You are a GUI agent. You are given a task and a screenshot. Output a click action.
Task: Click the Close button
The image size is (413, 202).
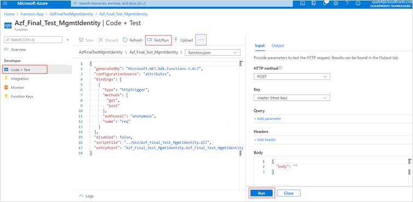[289, 193]
